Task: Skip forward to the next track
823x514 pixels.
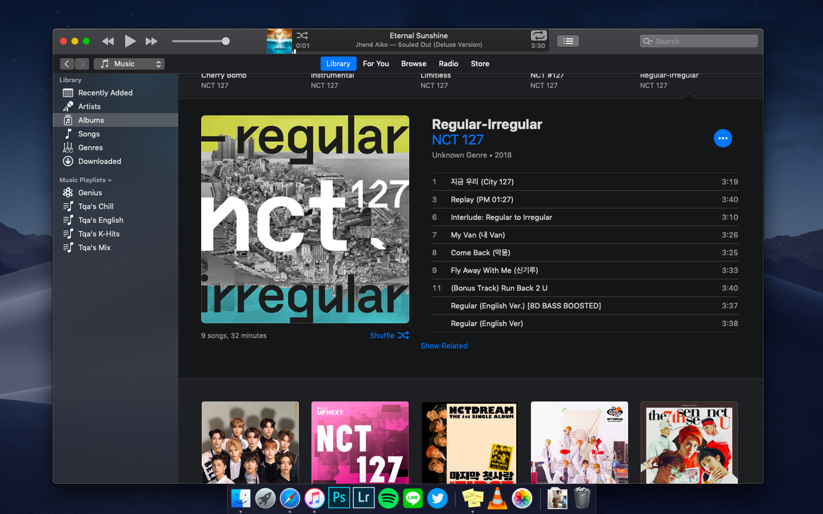Action: tap(151, 41)
